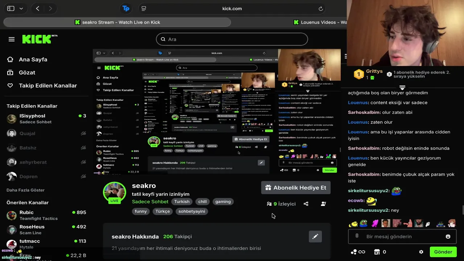Viewport: 464px width, 261px height.
Task: Open the Sadece Sohbet category link
Action: click(150, 202)
